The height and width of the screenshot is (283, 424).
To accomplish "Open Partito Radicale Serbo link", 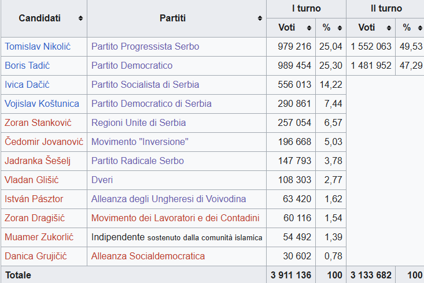I will pyautogui.click(x=138, y=161).
